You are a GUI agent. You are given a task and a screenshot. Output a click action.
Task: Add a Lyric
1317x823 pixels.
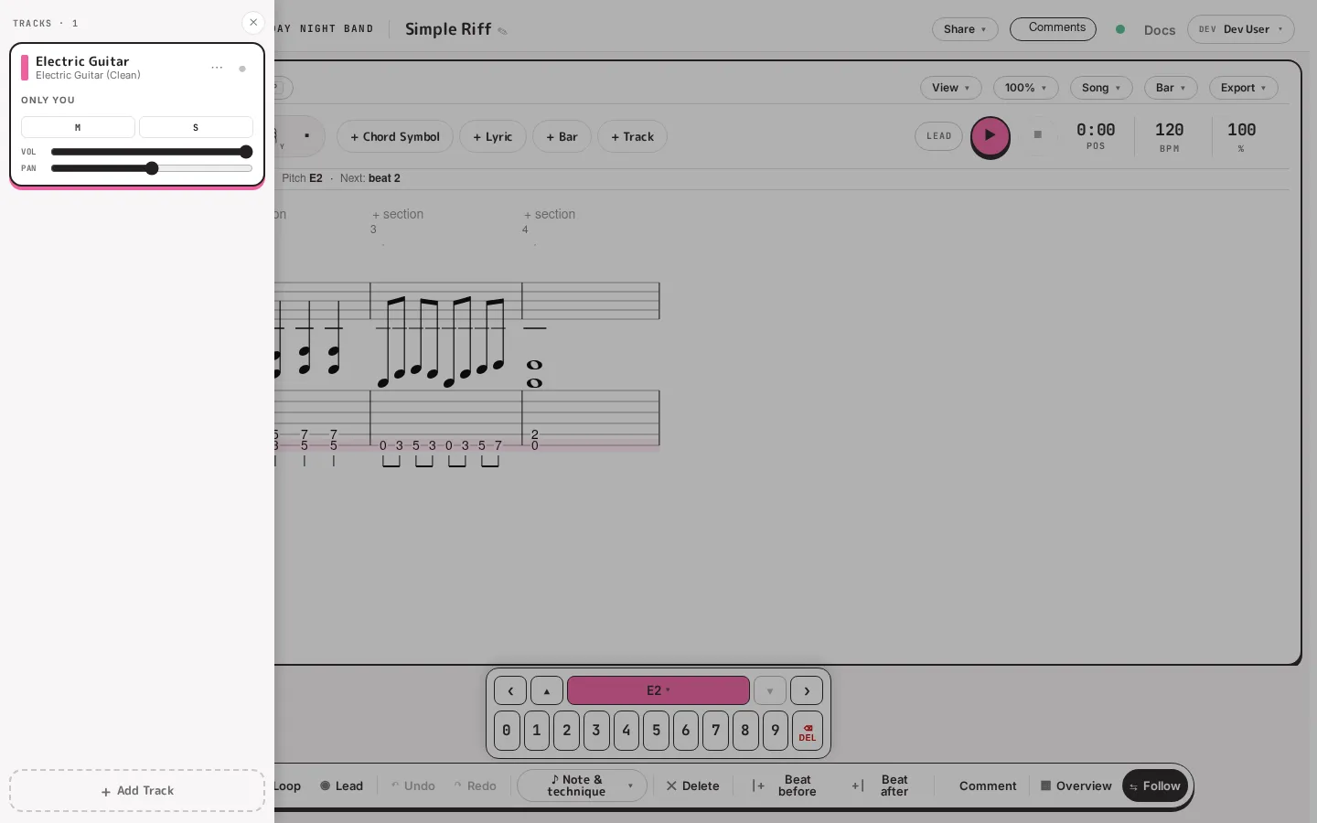coord(493,137)
